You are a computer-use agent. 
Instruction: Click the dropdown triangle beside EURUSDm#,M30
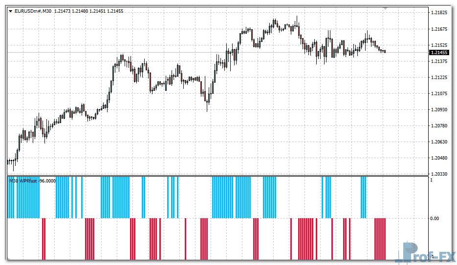tap(11, 10)
